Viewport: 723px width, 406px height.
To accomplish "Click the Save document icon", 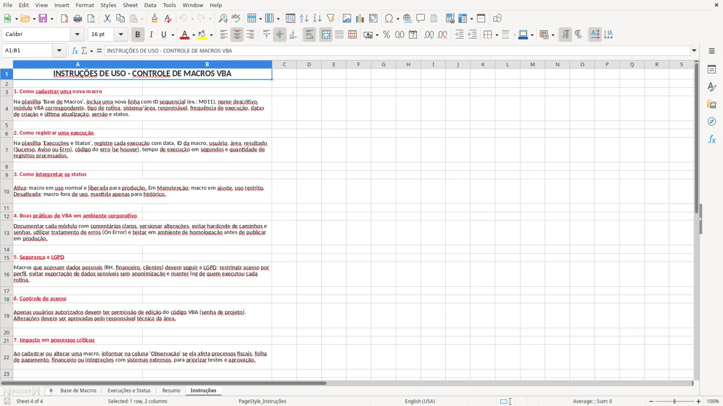I will point(42,19).
